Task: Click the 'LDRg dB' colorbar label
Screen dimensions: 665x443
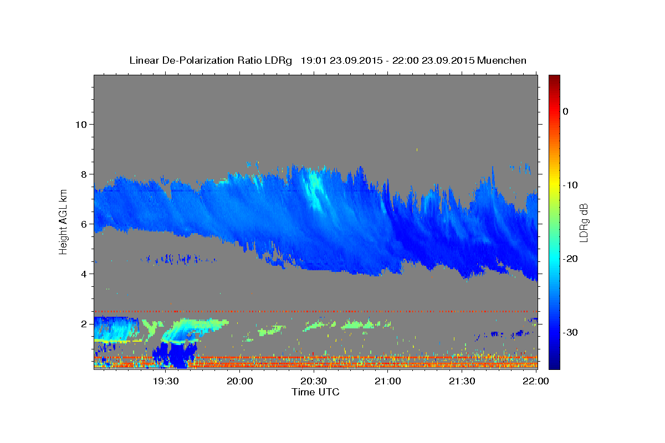Action: tap(583, 223)
